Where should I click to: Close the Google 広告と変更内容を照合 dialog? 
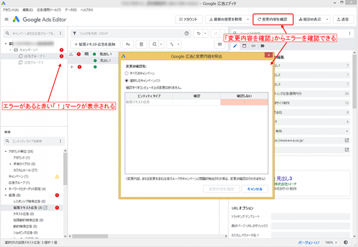[x=268, y=55]
